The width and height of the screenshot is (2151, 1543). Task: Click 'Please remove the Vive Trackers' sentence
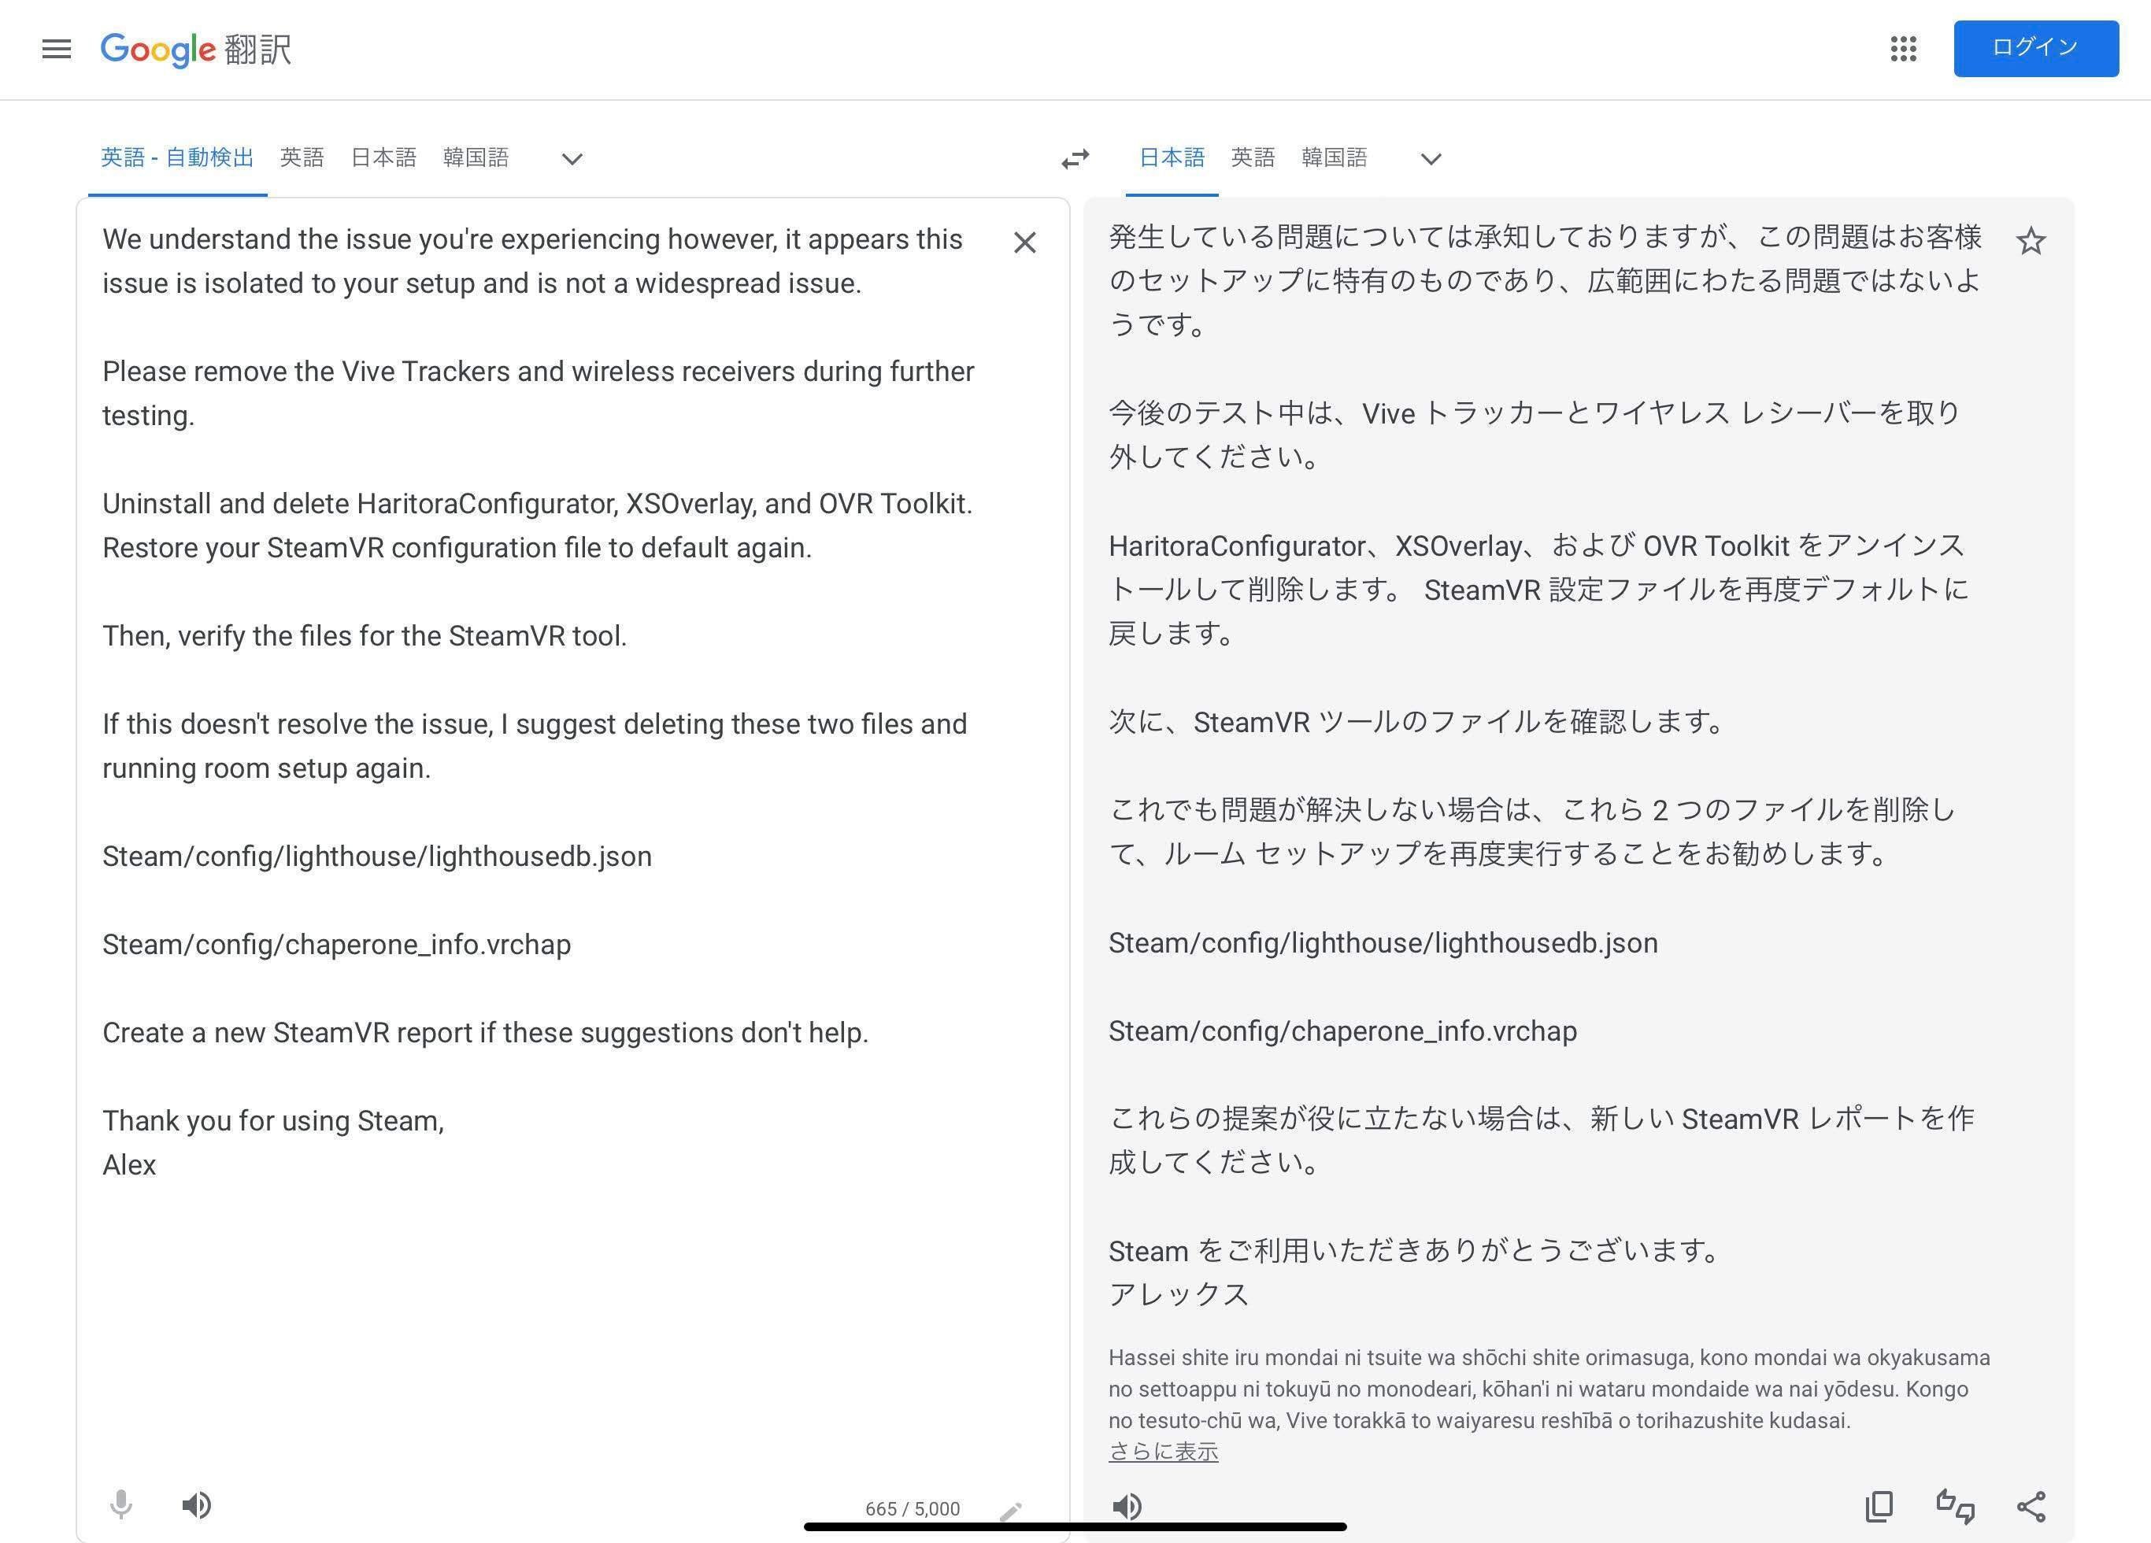538,393
